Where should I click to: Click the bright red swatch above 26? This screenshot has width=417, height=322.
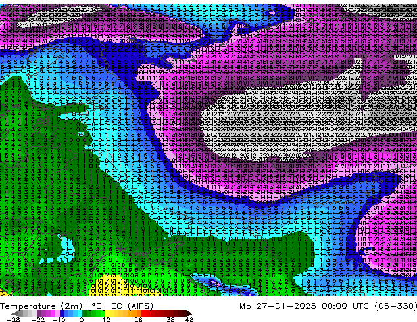143,313
